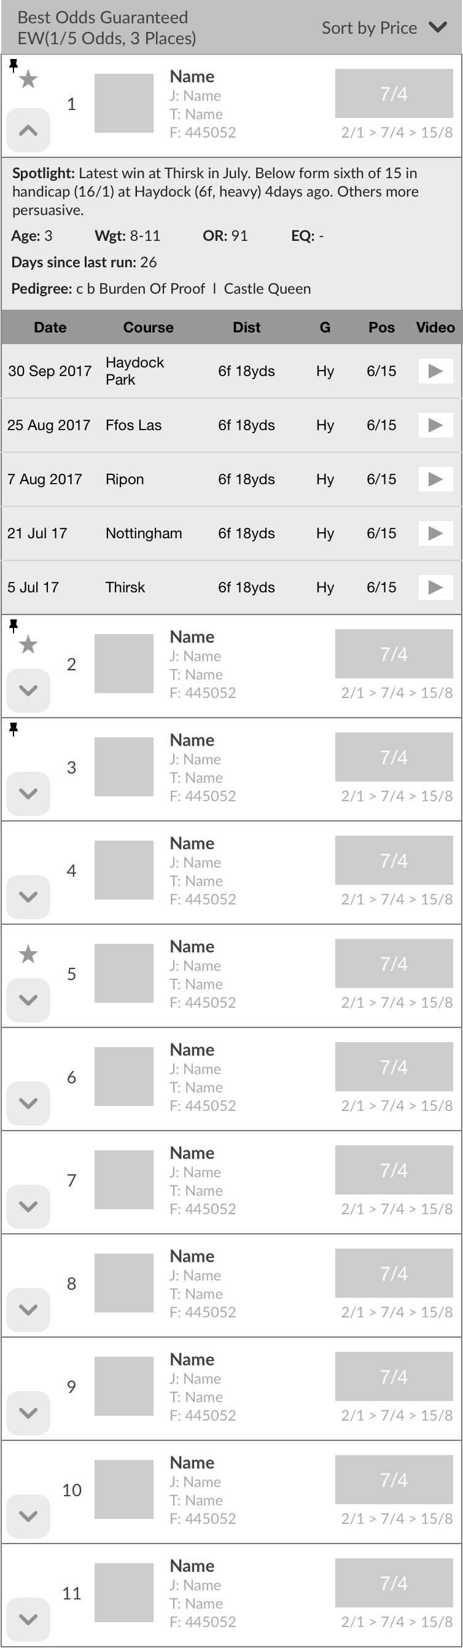Play the Nottingham race video

(x=435, y=533)
